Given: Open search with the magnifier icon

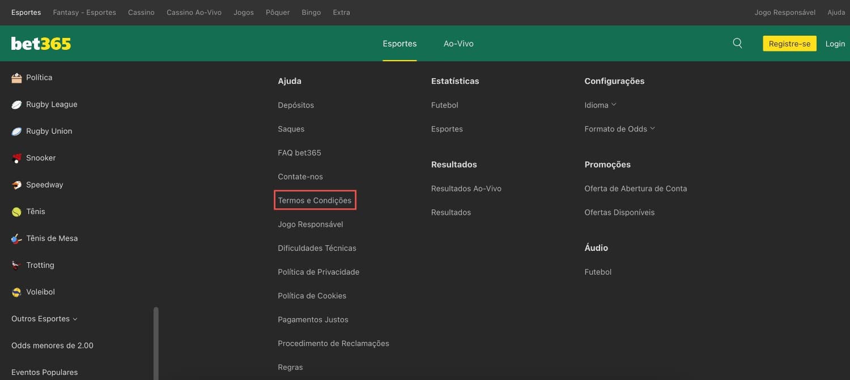Looking at the screenshot, I should click(x=737, y=43).
